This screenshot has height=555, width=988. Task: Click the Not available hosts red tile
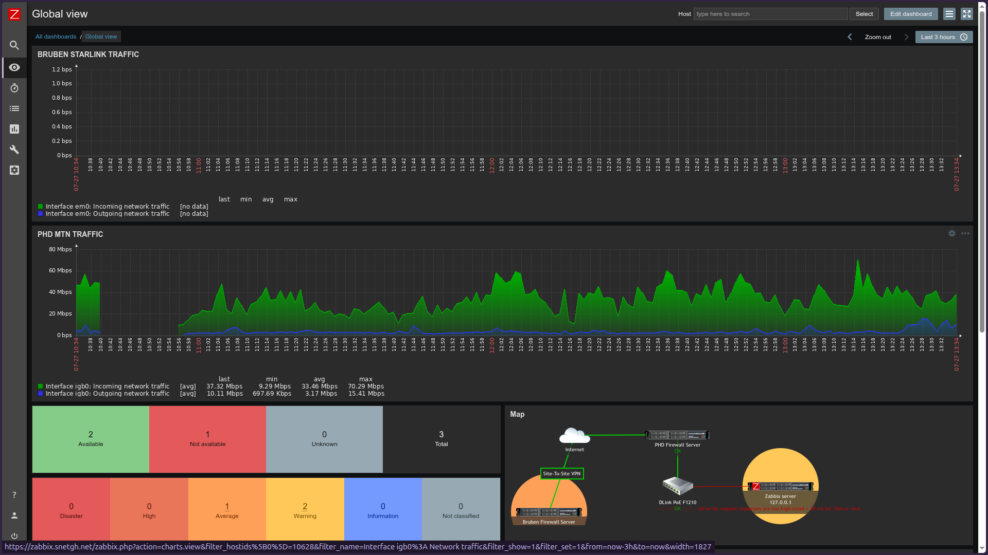[x=207, y=439]
